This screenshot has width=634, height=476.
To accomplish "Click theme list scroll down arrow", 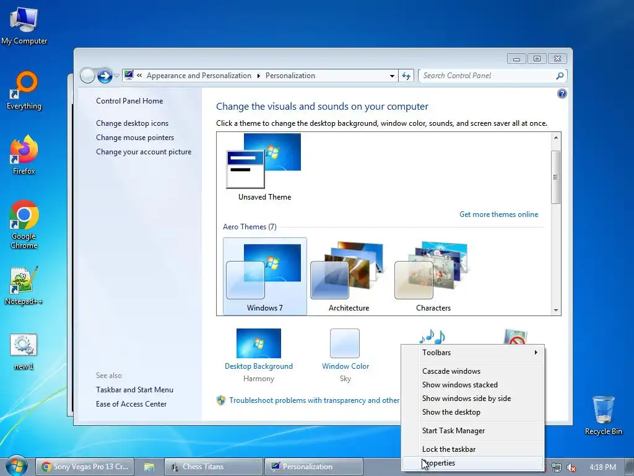I will (555, 311).
